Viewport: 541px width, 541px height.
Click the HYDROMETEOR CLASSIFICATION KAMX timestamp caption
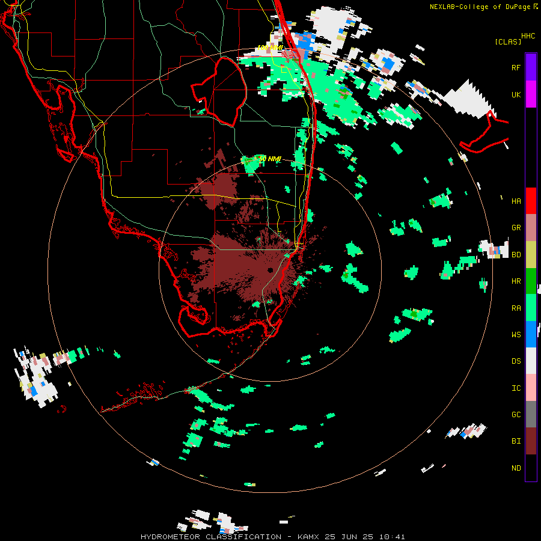[272, 537]
